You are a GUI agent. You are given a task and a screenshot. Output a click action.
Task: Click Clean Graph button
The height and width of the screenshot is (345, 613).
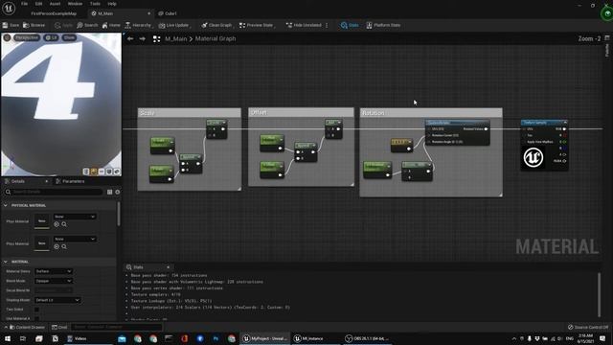tap(216, 25)
